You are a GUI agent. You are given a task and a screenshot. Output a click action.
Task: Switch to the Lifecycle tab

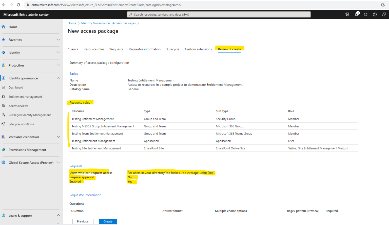tap(173, 49)
